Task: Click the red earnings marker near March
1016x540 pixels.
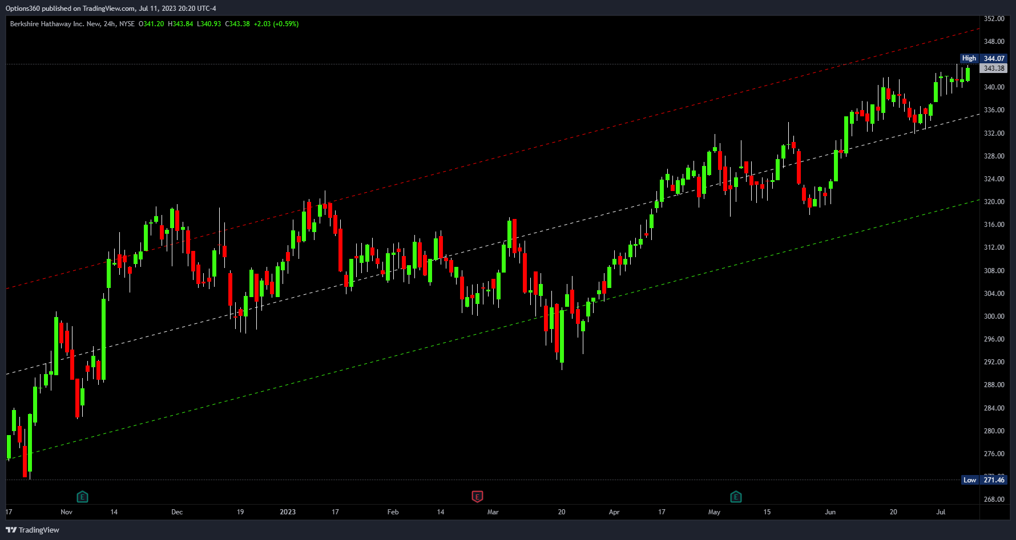Action: [x=477, y=497]
